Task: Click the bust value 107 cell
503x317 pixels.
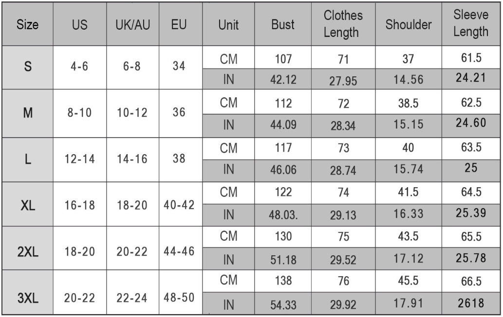Action: tap(283, 57)
